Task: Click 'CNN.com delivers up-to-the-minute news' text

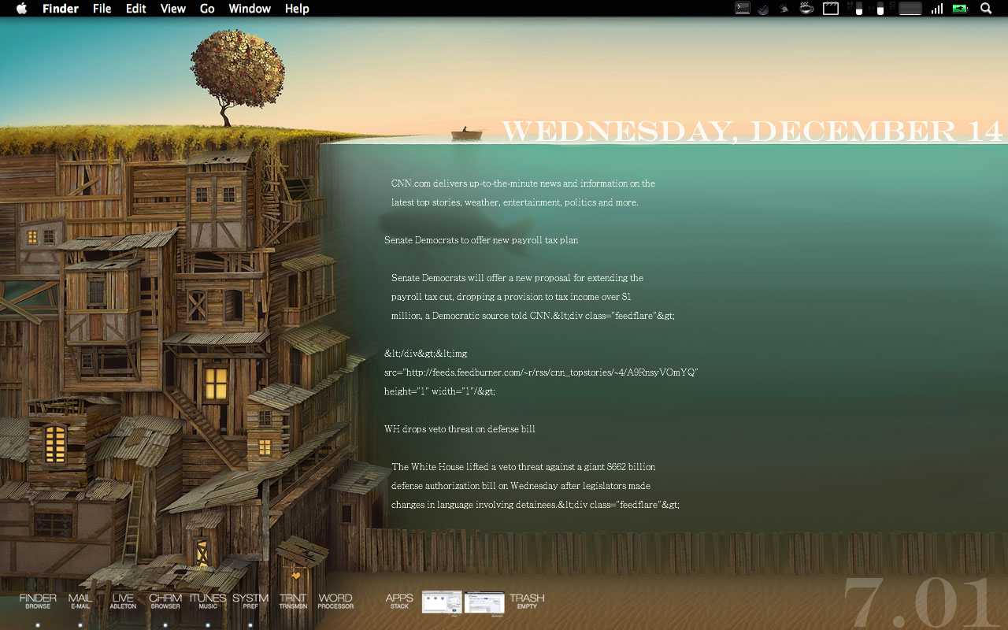Action: (x=523, y=183)
